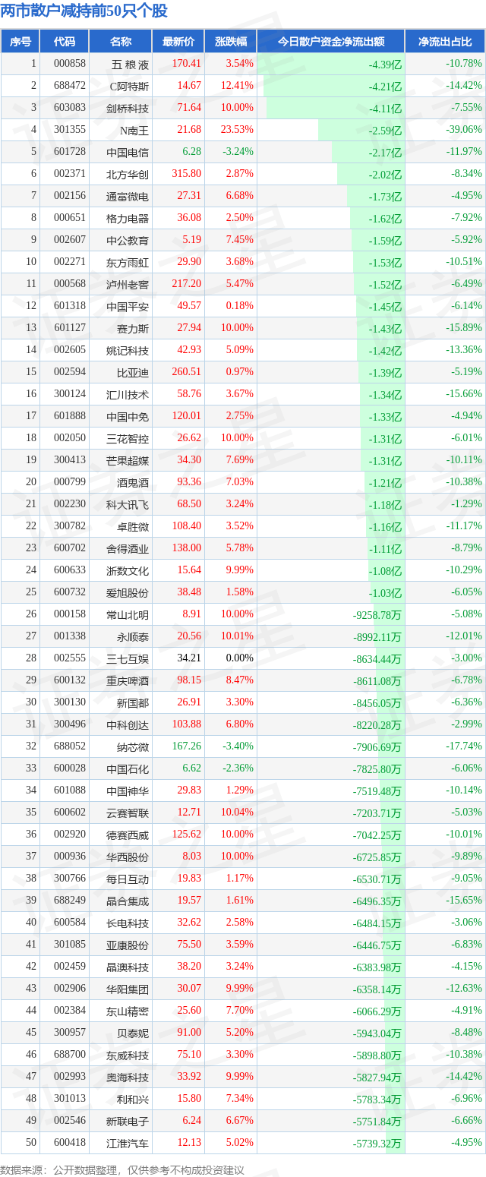This screenshot has width=486, height=1177.
Task: Click 赛力斯 outflow ratio -15.89%
Action: (x=464, y=328)
